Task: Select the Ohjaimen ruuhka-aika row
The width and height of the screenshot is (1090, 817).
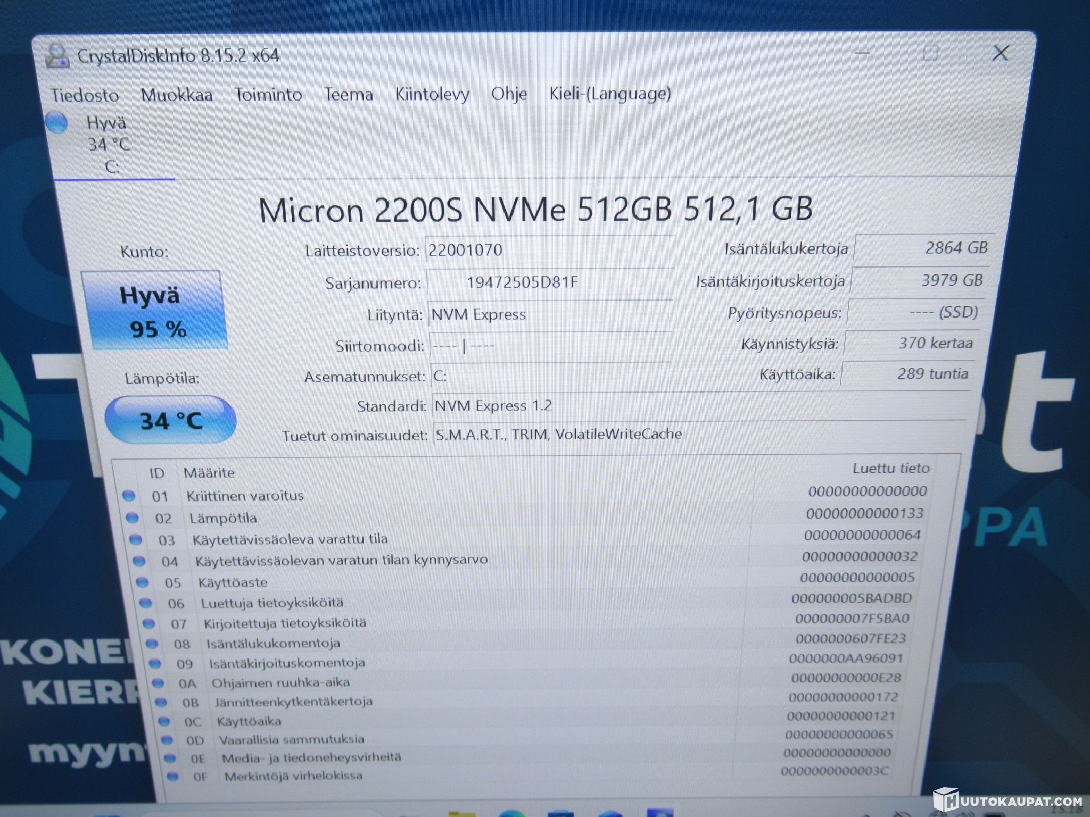Action: 526,680
